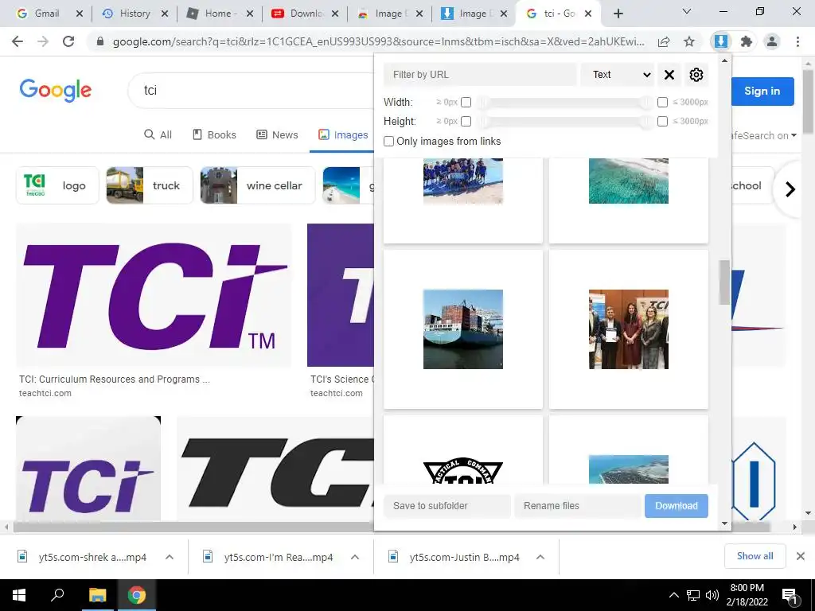Expand options for yt5s.com-I'm Rea download

355,557
